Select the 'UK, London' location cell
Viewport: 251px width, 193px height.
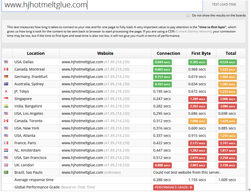pyautogui.click(x=36, y=165)
